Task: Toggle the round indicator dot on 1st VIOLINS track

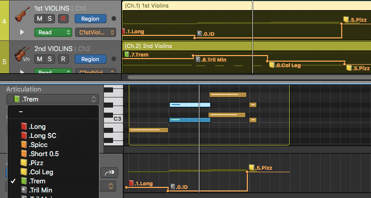Action: click(114, 19)
